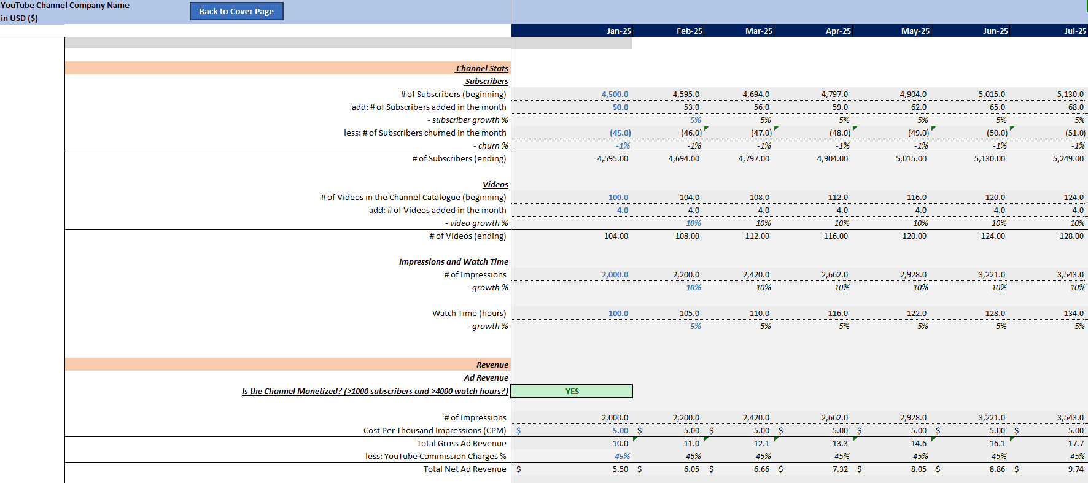Select the Ad Revenue subheading cell
Image resolution: width=1088 pixels, height=483 pixels.
point(486,377)
